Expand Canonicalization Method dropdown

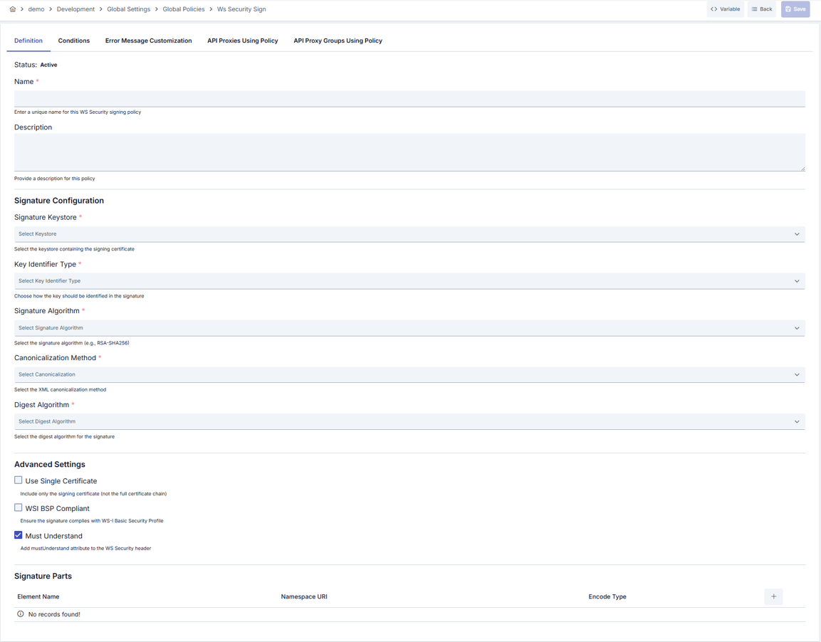pyautogui.click(x=409, y=374)
